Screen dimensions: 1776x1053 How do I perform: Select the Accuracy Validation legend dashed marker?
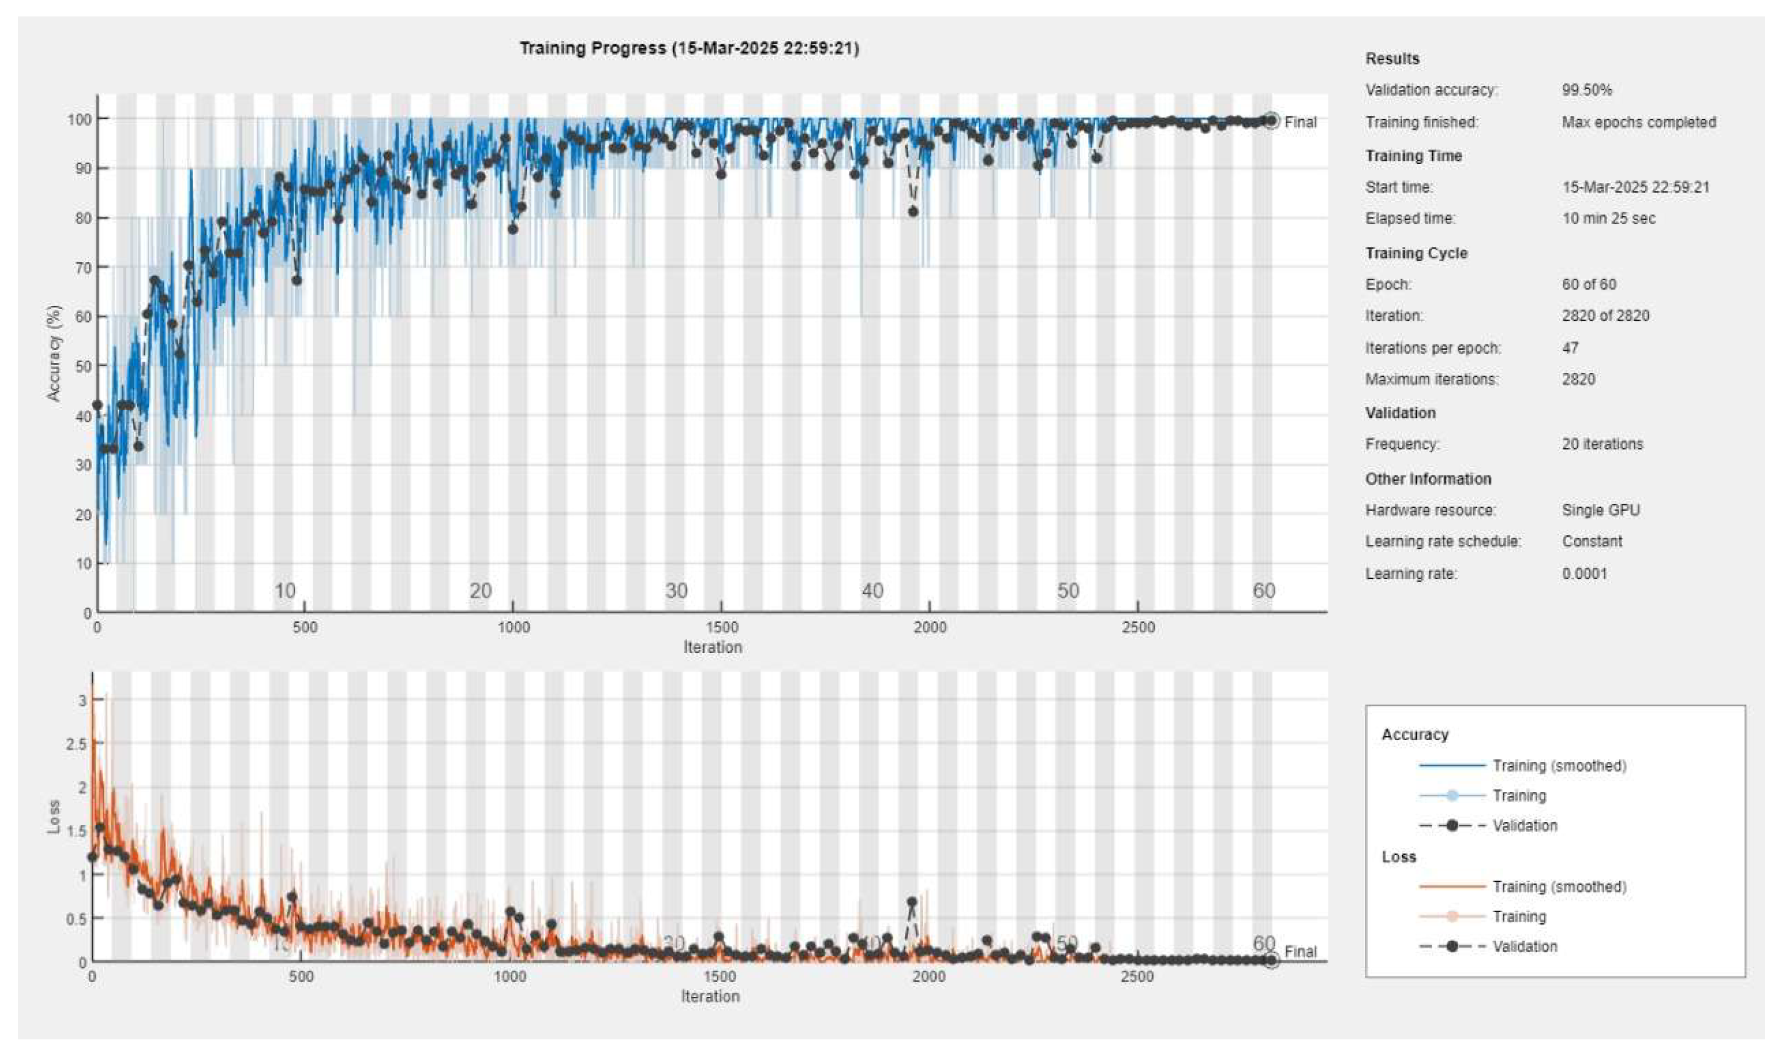(1452, 825)
